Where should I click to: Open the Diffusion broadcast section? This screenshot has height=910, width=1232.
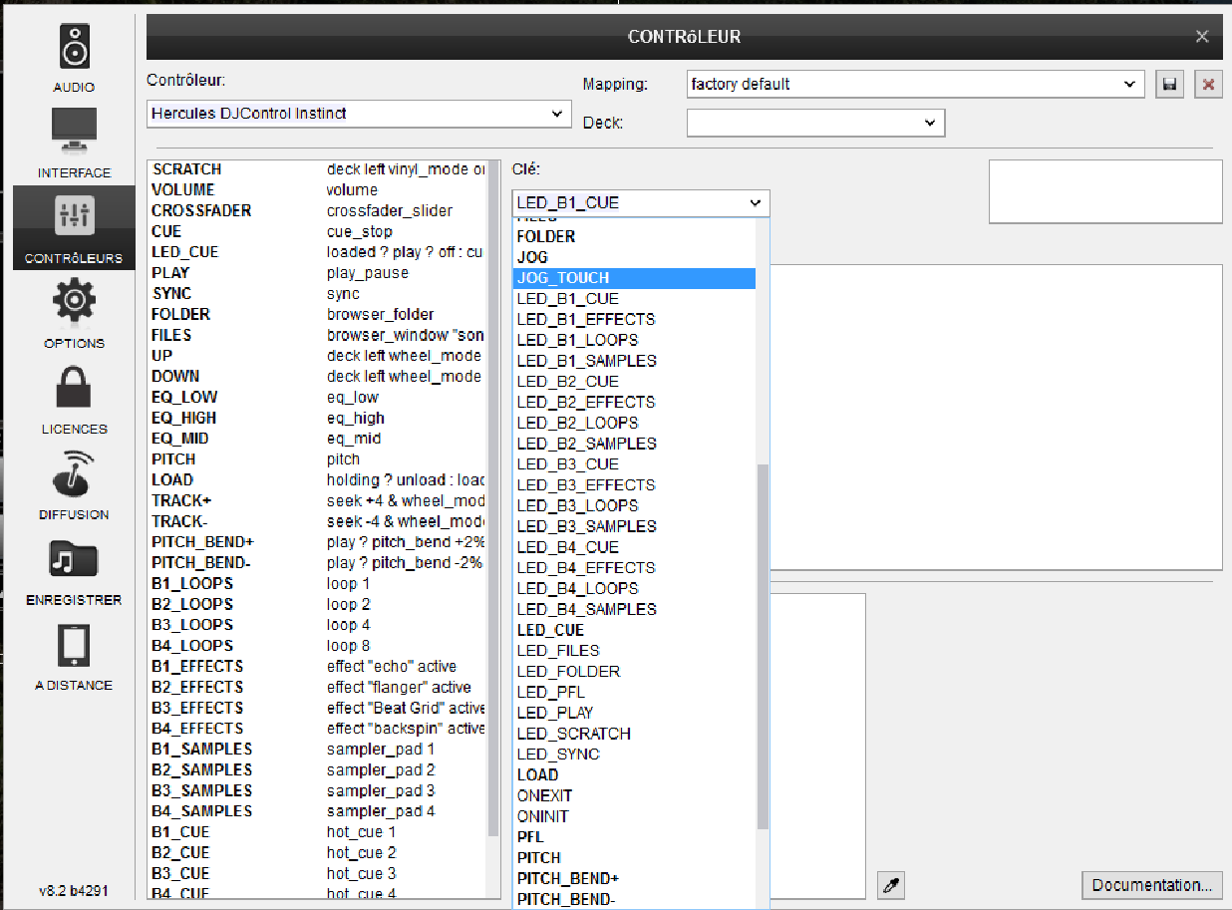coord(74,485)
